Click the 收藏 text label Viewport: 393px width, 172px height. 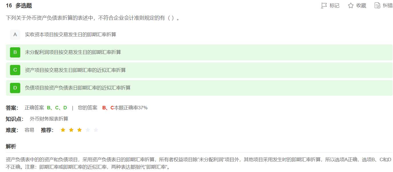pos(361,6)
